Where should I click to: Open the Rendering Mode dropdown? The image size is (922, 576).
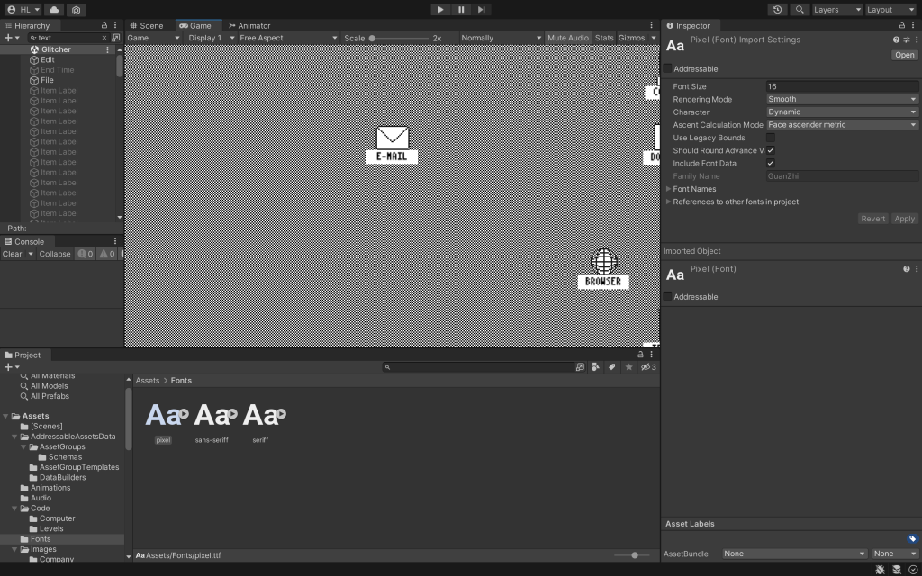click(841, 99)
